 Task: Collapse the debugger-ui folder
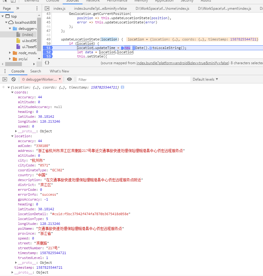10,29
